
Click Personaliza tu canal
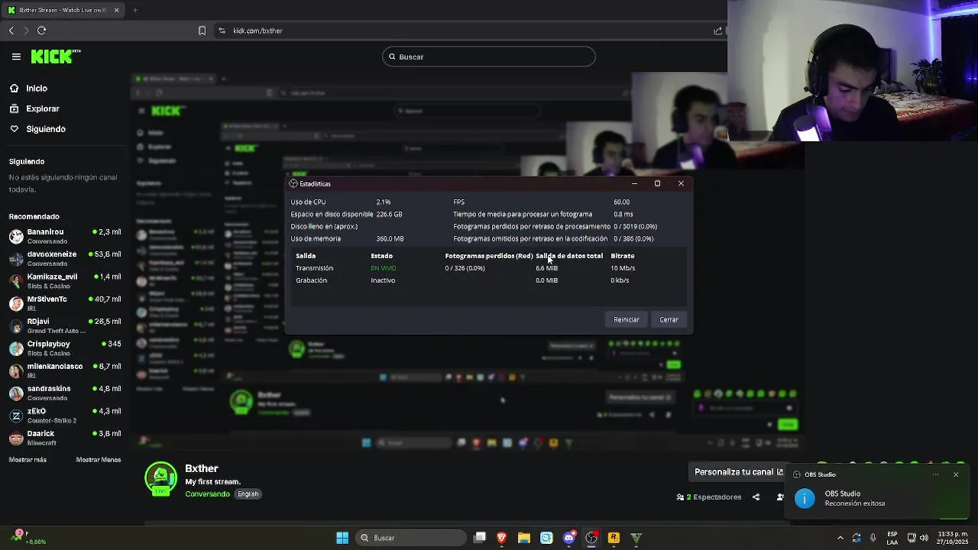739,472
